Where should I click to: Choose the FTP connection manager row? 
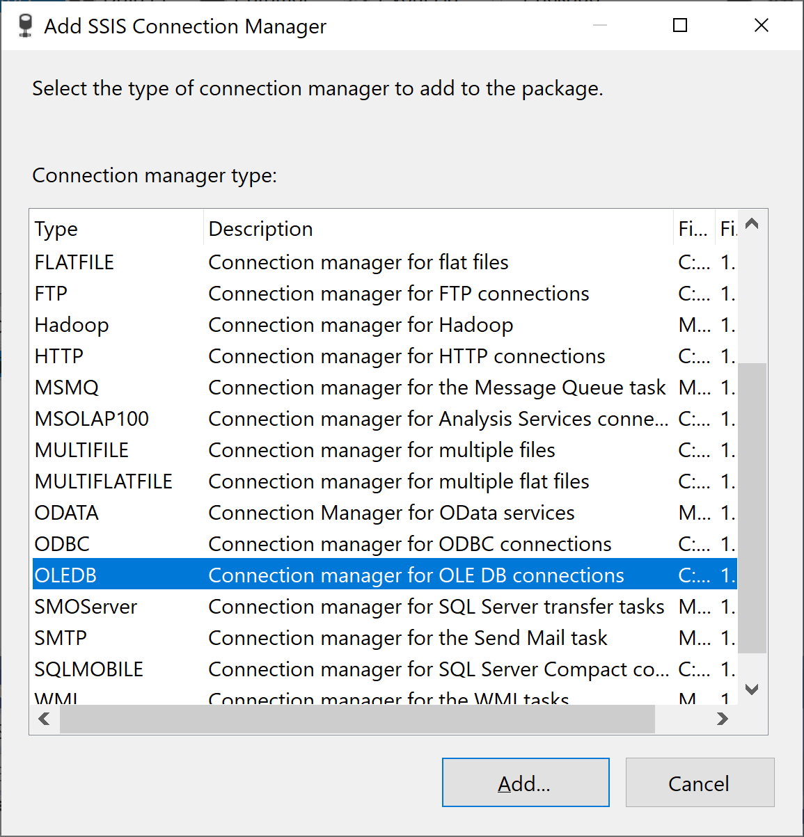52,294
